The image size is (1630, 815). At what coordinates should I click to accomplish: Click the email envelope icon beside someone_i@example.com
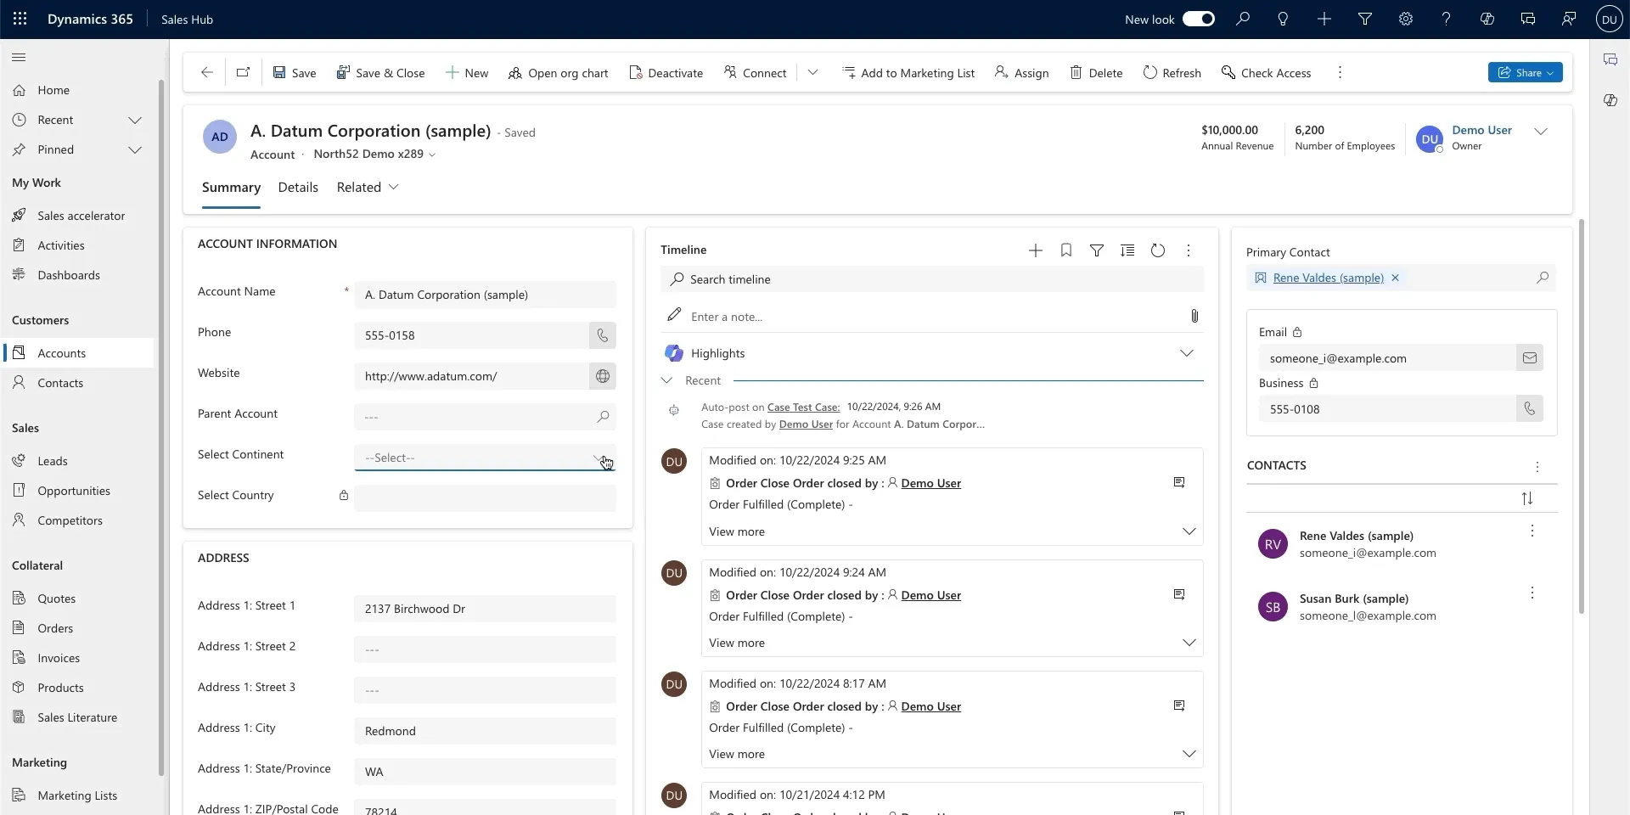(x=1530, y=358)
